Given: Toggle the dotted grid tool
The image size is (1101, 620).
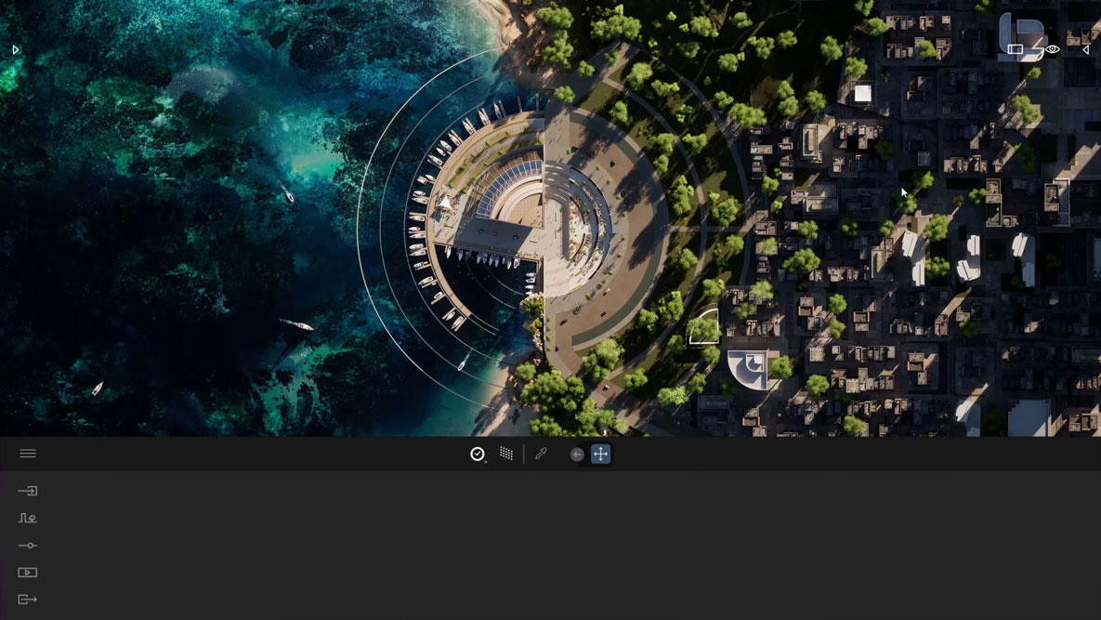Looking at the screenshot, I should tap(506, 454).
